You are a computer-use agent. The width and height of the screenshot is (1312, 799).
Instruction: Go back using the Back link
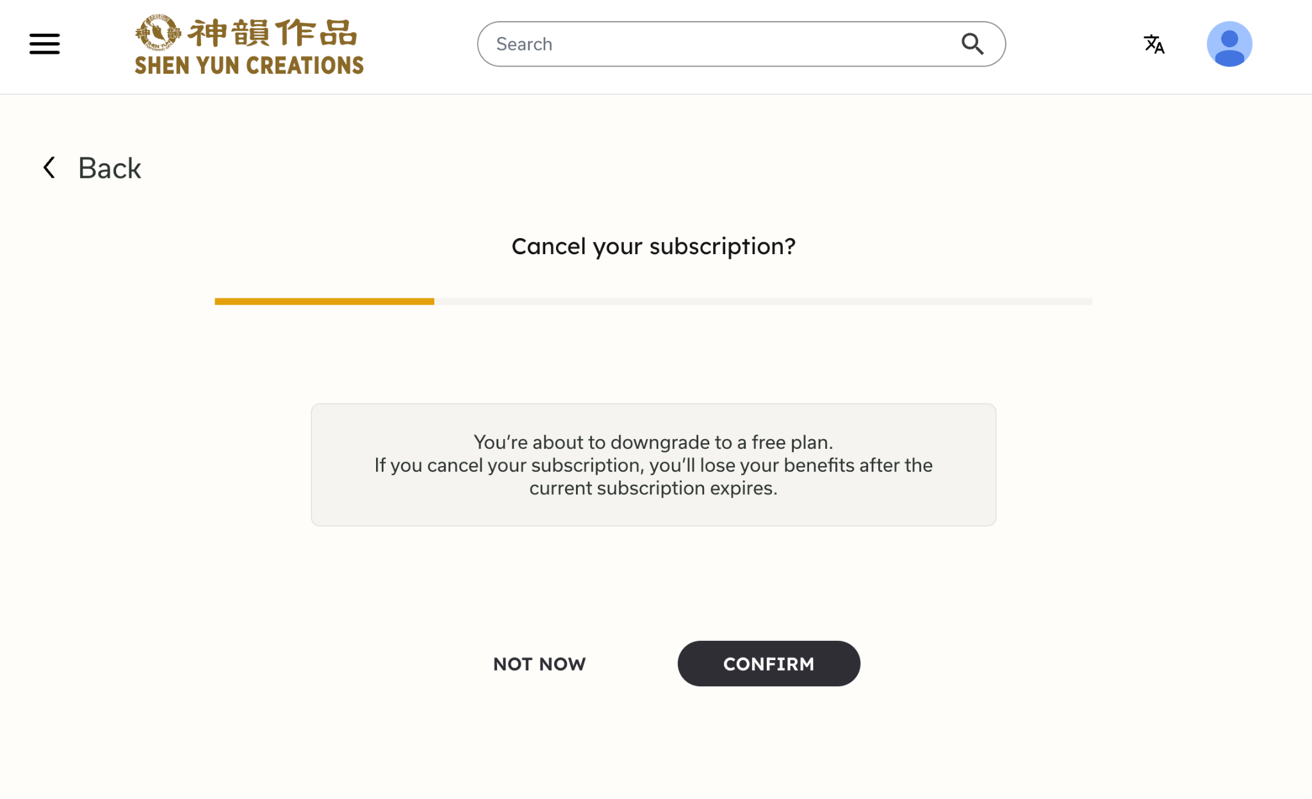110,168
